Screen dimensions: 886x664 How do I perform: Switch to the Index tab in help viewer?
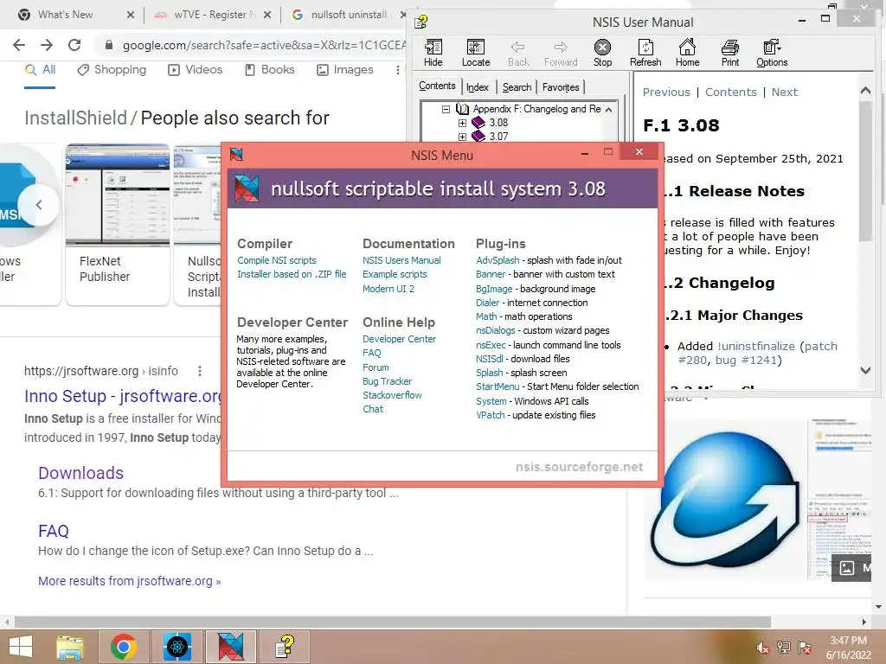click(x=478, y=87)
